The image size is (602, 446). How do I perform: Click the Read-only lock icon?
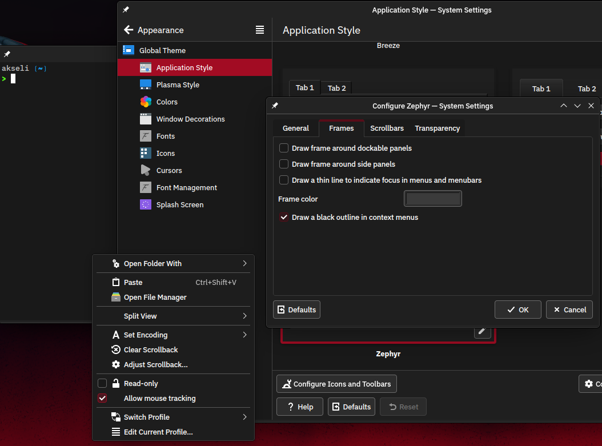(x=115, y=383)
